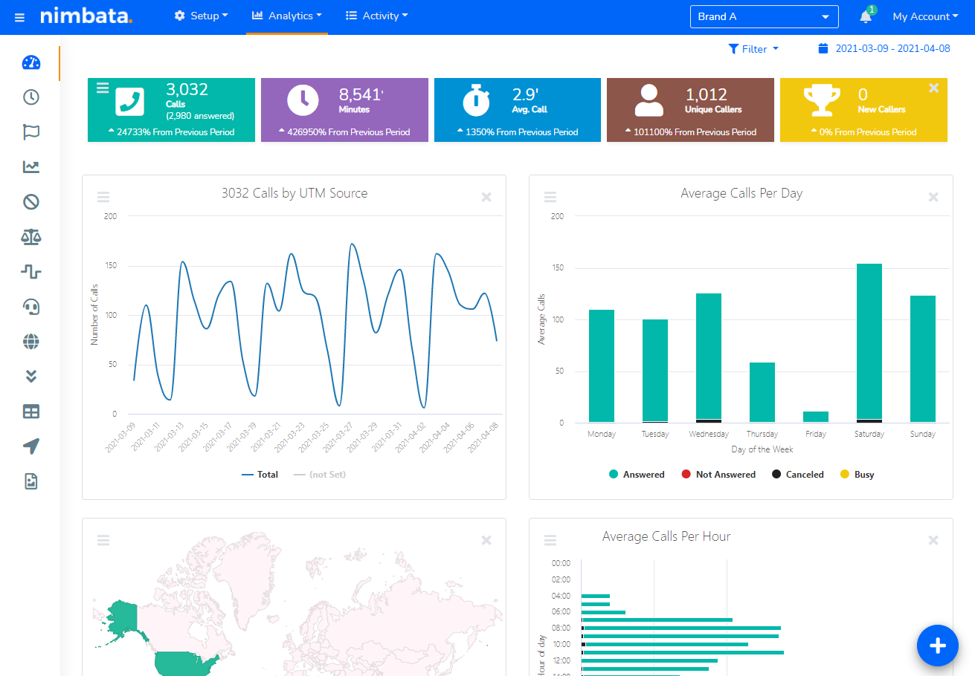
Task: Open the Analytics menu
Action: tap(287, 16)
